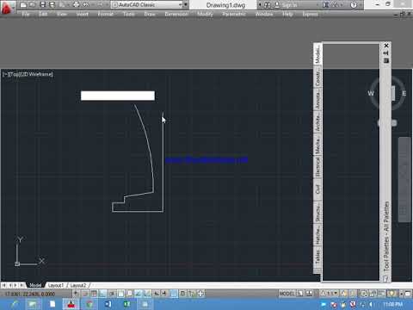This screenshot has width=413, height=310.
Task: Click the Quick View Drawings icon
Action: (309, 294)
